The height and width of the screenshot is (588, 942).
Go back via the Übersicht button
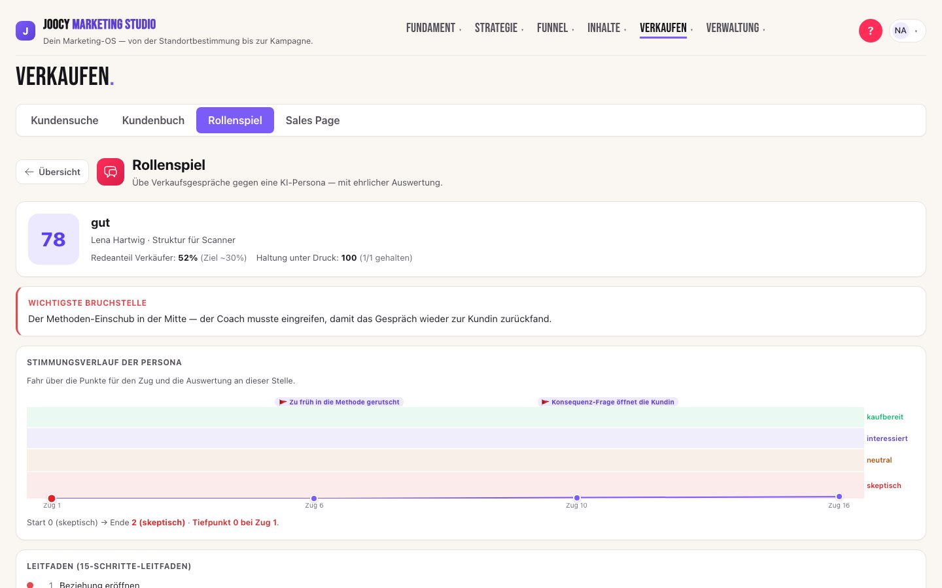pos(52,172)
